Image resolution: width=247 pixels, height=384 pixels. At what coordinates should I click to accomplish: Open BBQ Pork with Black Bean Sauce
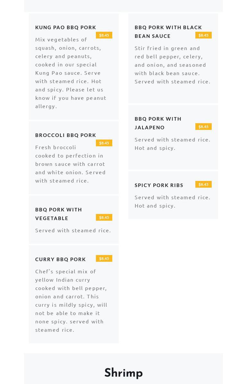pyautogui.click(x=168, y=32)
